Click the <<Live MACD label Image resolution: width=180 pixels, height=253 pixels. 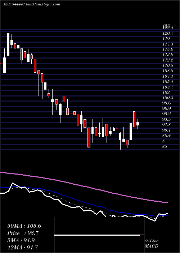click(152, 243)
